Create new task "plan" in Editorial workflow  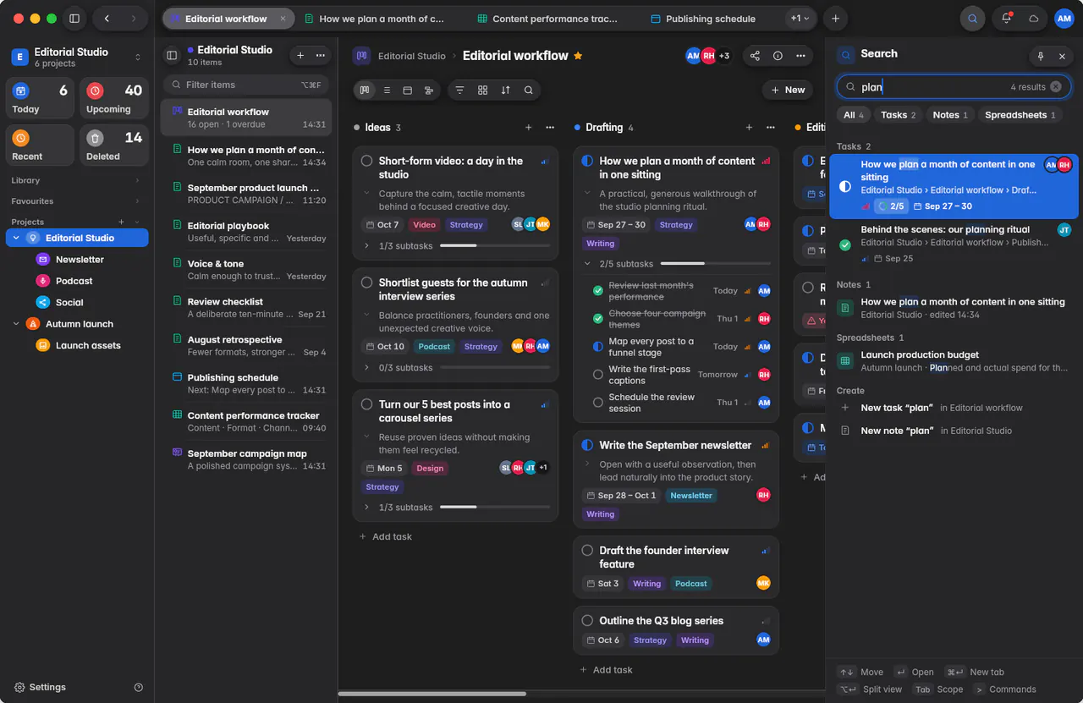pyautogui.click(x=952, y=408)
